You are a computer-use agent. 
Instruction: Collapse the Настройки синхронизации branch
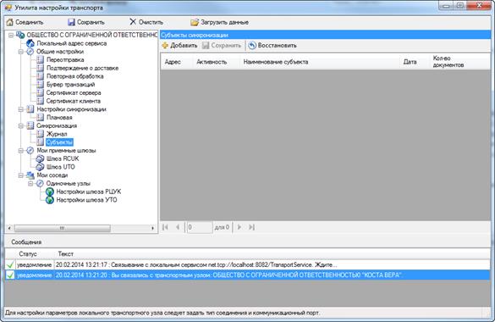point(21,109)
